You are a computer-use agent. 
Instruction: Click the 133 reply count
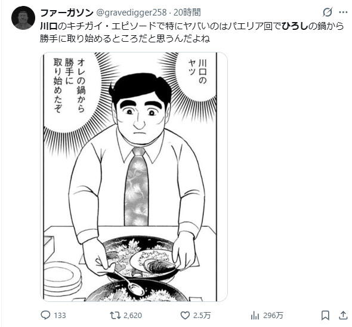(x=60, y=315)
